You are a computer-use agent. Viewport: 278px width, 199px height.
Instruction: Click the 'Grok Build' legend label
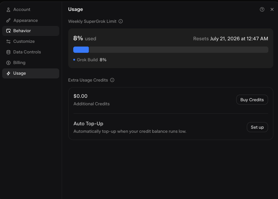tap(87, 60)
